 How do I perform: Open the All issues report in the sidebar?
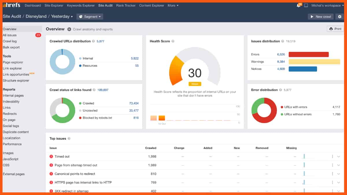[x=10, y=35]
